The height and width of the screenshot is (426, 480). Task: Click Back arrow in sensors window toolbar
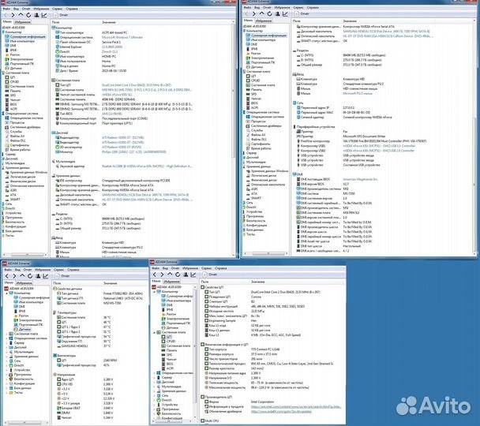coord(7,276)
